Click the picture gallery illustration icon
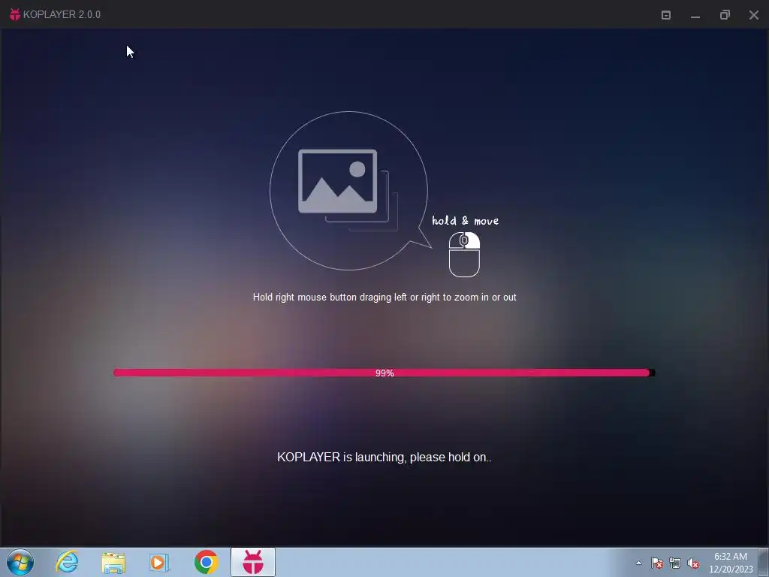Image resolution: width=769 pixels, height=577 pixels. click(x=348, y=190)
